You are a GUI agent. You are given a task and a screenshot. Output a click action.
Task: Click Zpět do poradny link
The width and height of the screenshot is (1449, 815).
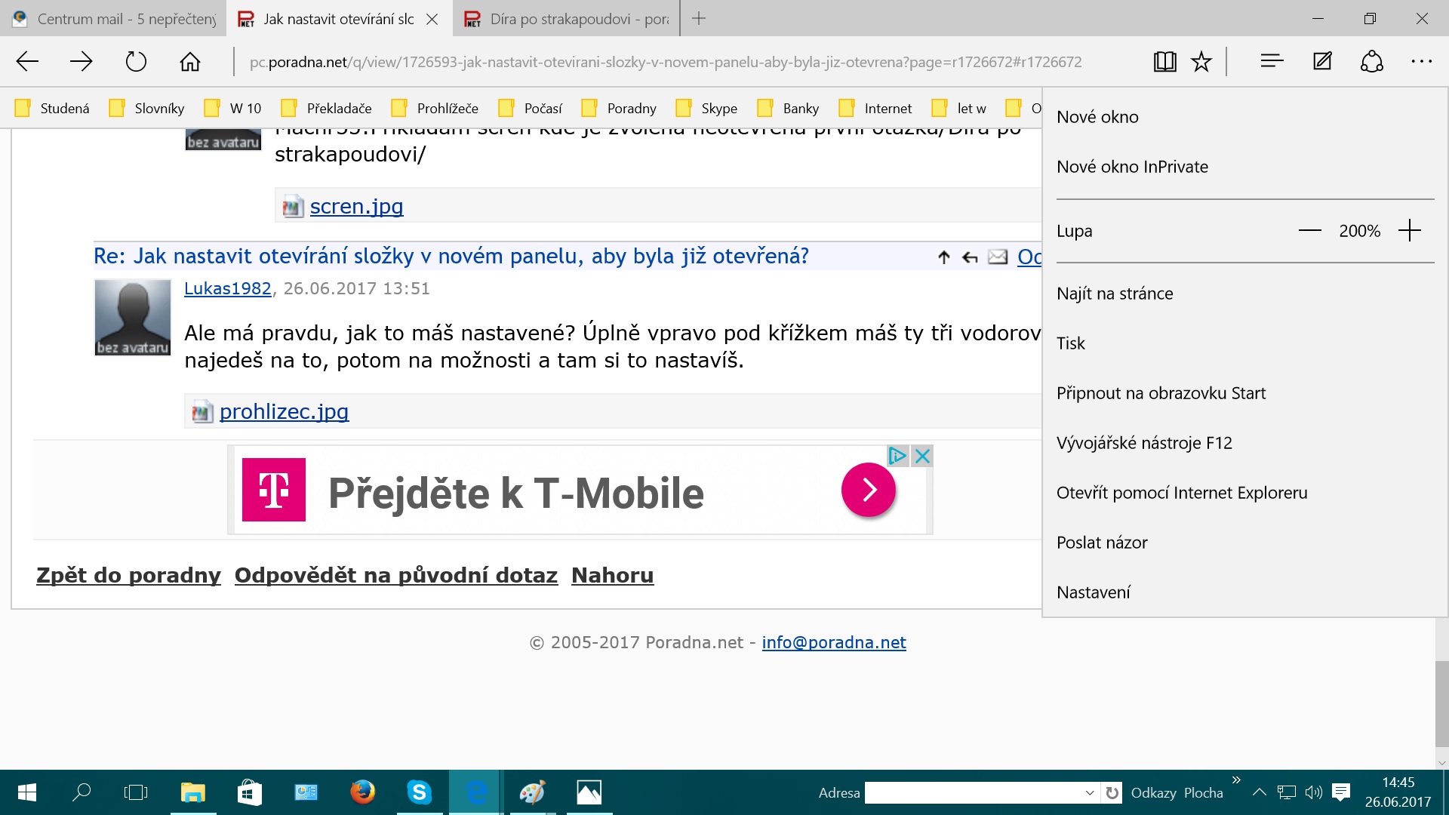coord(128,575)
